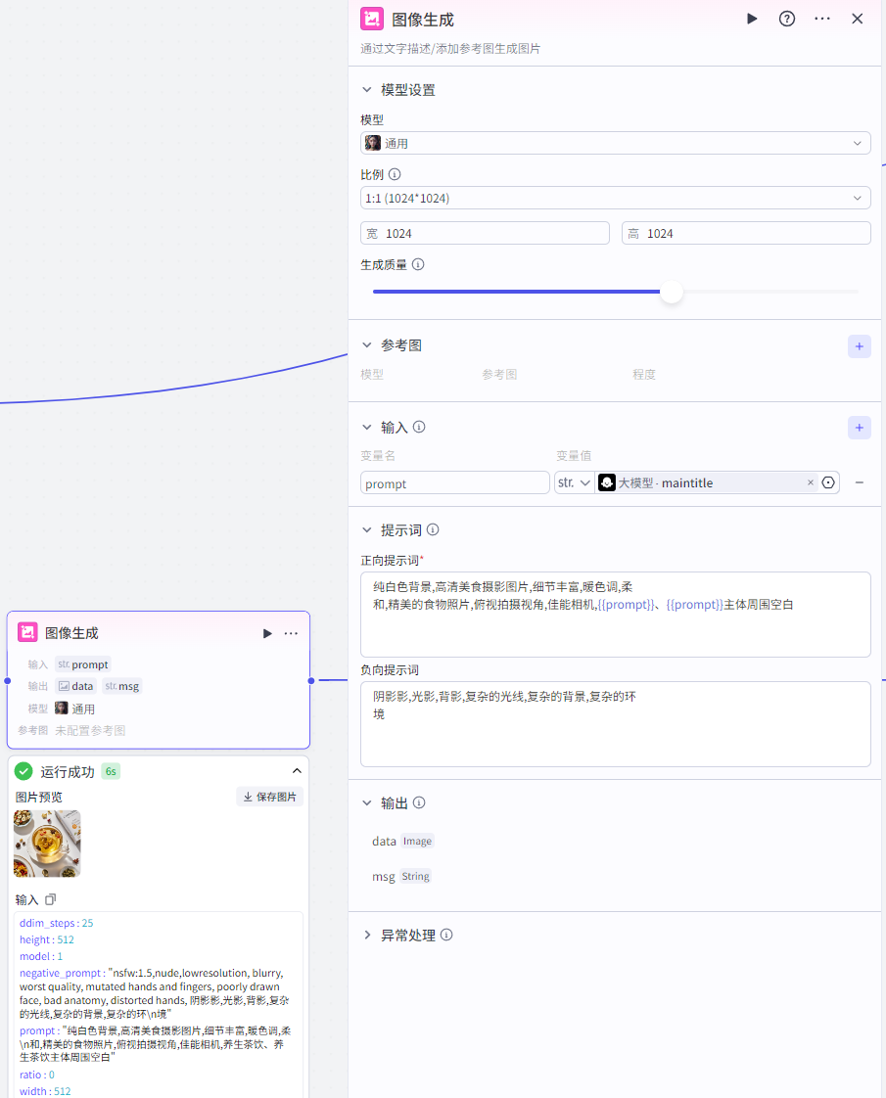This screenshot has height=1098, width=886.
Task: Click 保存图片 to save the image
Action: [x=269, y=797]
